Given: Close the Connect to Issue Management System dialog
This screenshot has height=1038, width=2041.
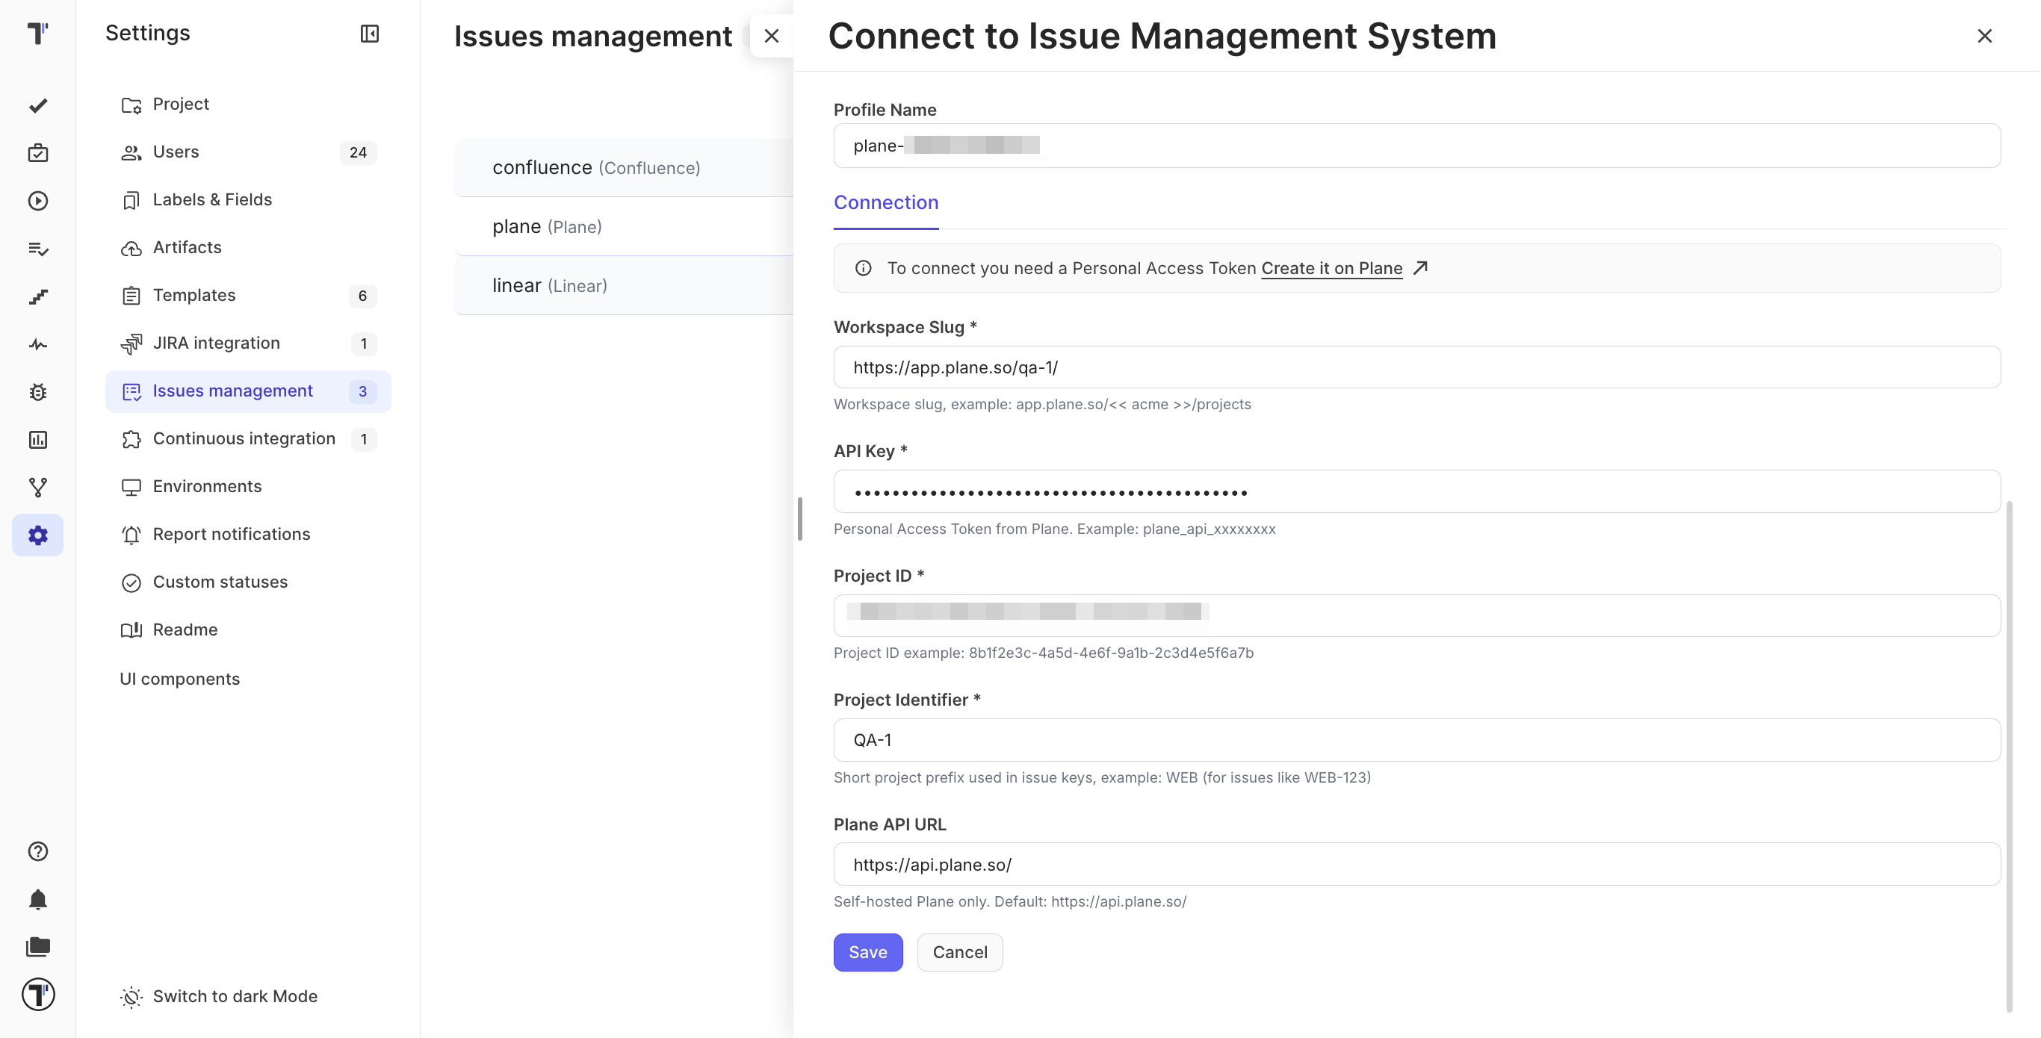Looking at the screenshot, I should (1985, 36).
